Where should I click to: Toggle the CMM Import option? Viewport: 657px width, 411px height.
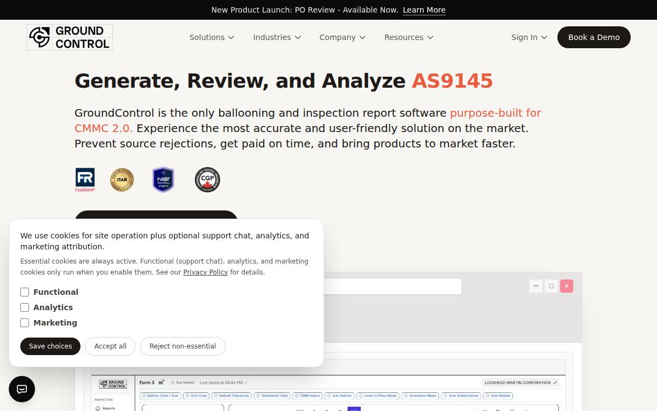click(x=308, y=396)
